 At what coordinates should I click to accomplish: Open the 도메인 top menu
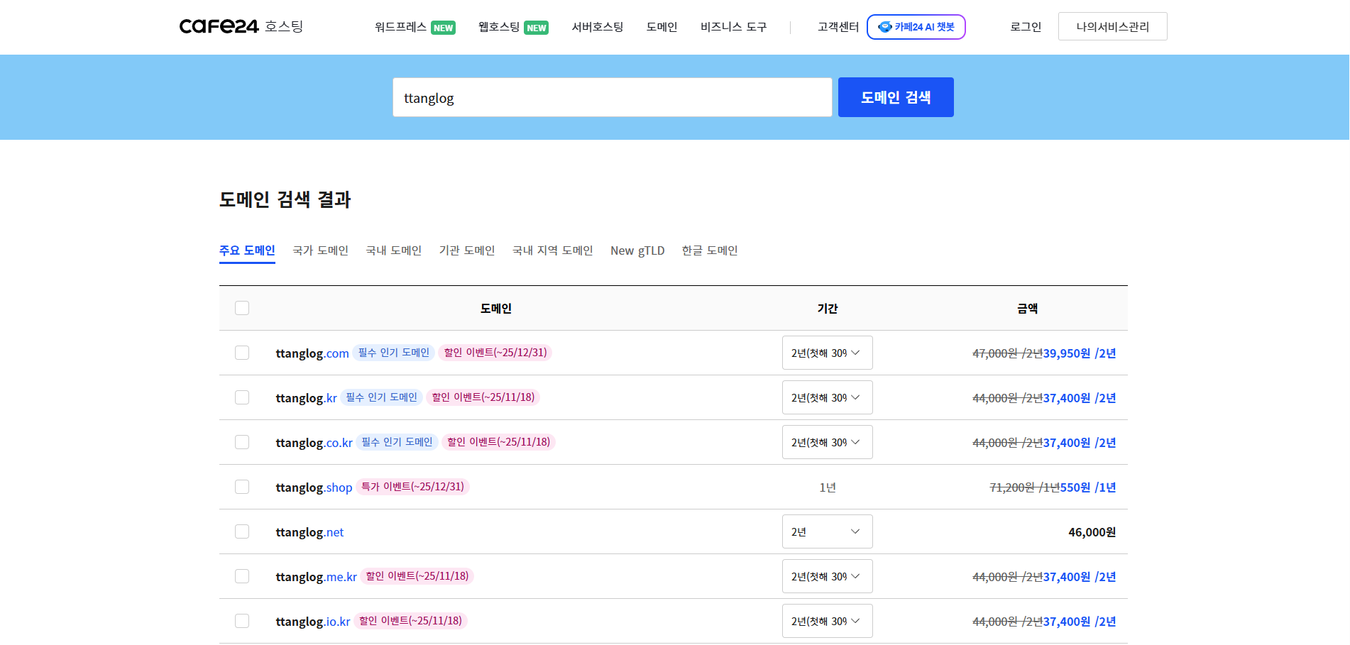[662, 27]
